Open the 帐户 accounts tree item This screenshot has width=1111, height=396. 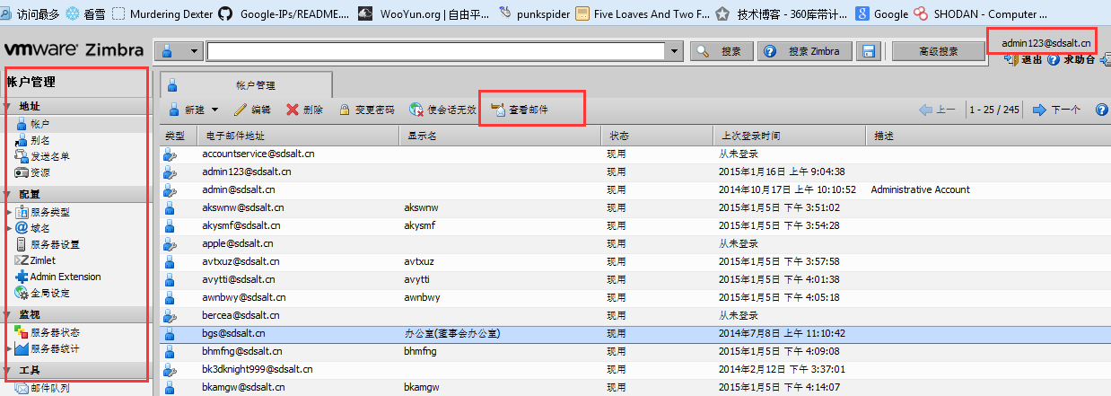coord(39,124)
